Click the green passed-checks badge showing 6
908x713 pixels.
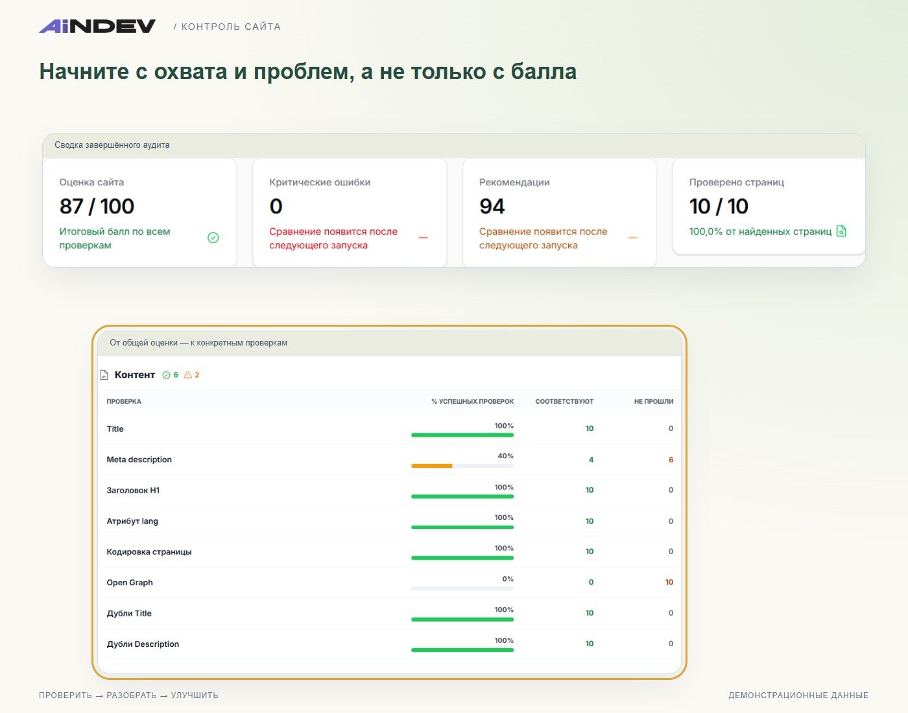tap(170, 375)
